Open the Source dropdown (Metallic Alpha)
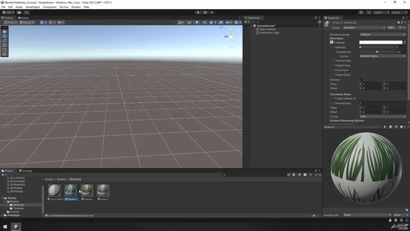 (383, 56)
